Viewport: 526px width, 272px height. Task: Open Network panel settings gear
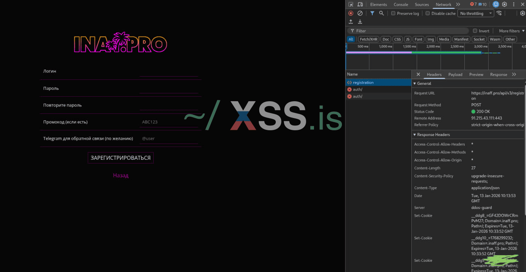(x=522, y=13)
